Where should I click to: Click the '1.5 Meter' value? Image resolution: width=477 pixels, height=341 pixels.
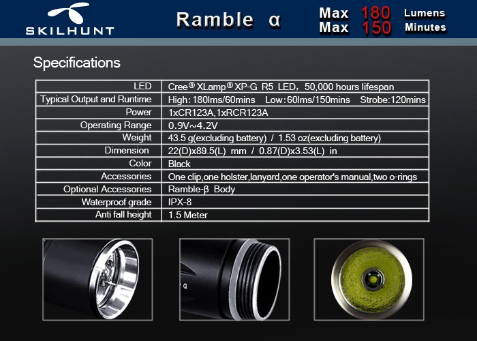(x=187, y=216)
